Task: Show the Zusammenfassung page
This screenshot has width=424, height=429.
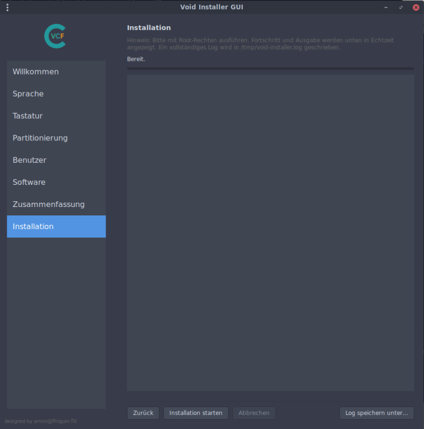Action: pos(56,205)
